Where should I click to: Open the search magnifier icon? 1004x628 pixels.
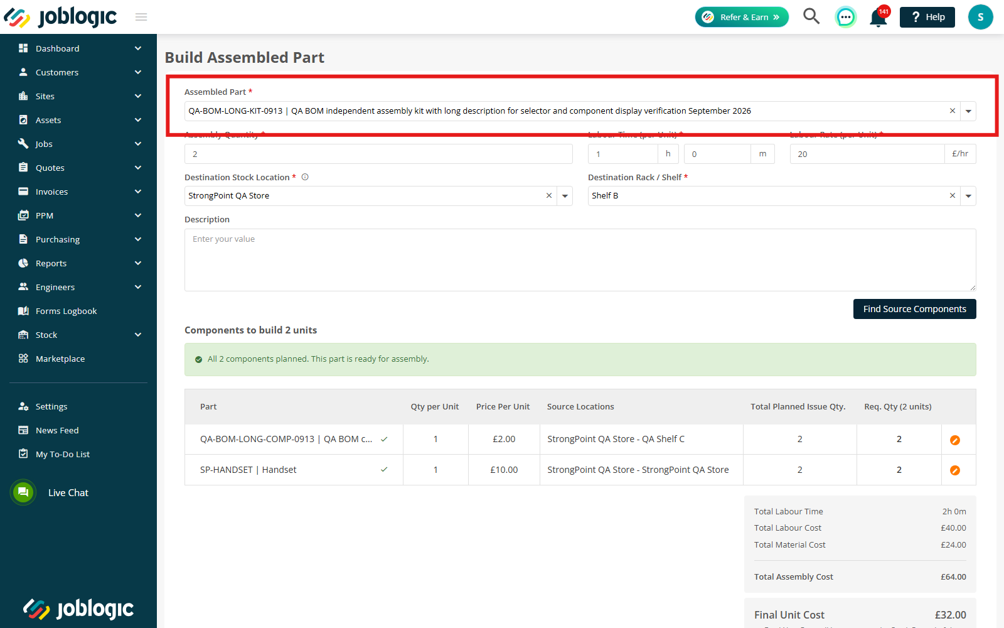pos(811,16)
